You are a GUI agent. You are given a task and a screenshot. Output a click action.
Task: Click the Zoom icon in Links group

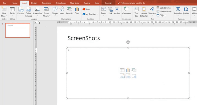(104, 9)
